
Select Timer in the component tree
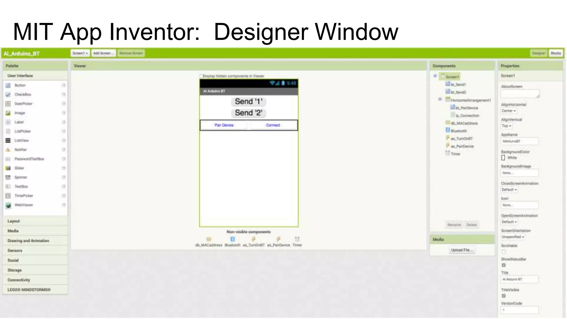tap(455, 154)
